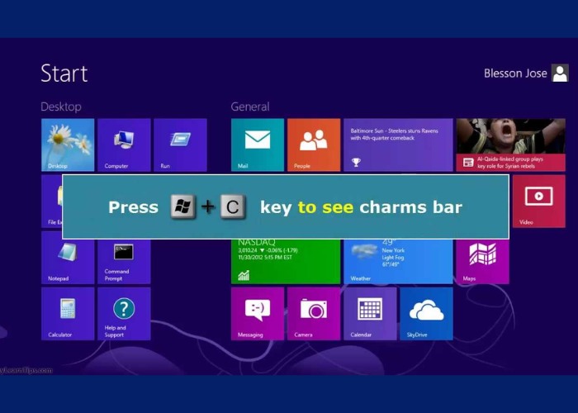Open the Camera tile
This screenshot has width=578, height=413.
click(314, 313)
